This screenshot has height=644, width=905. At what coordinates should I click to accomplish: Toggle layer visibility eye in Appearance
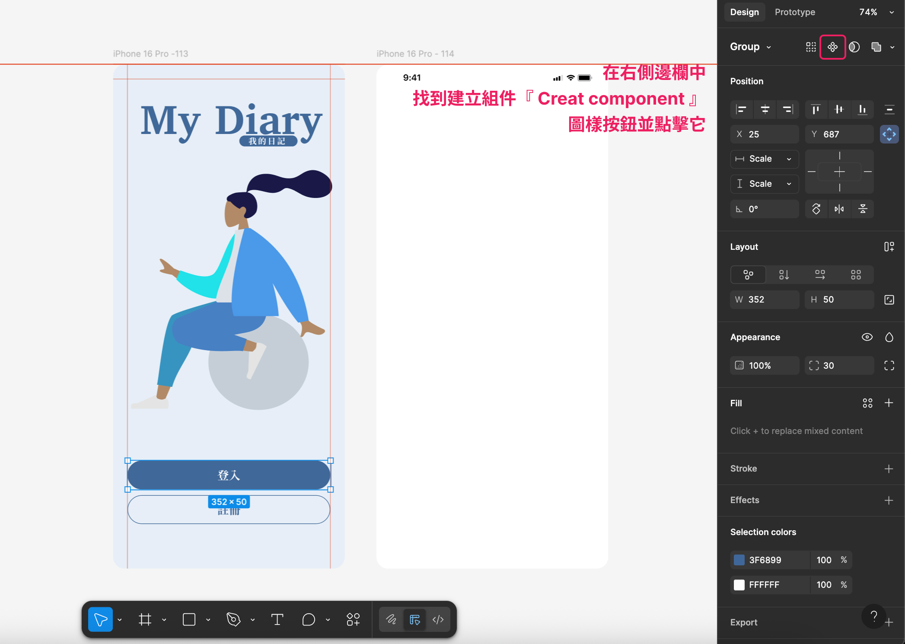point(867,337)
